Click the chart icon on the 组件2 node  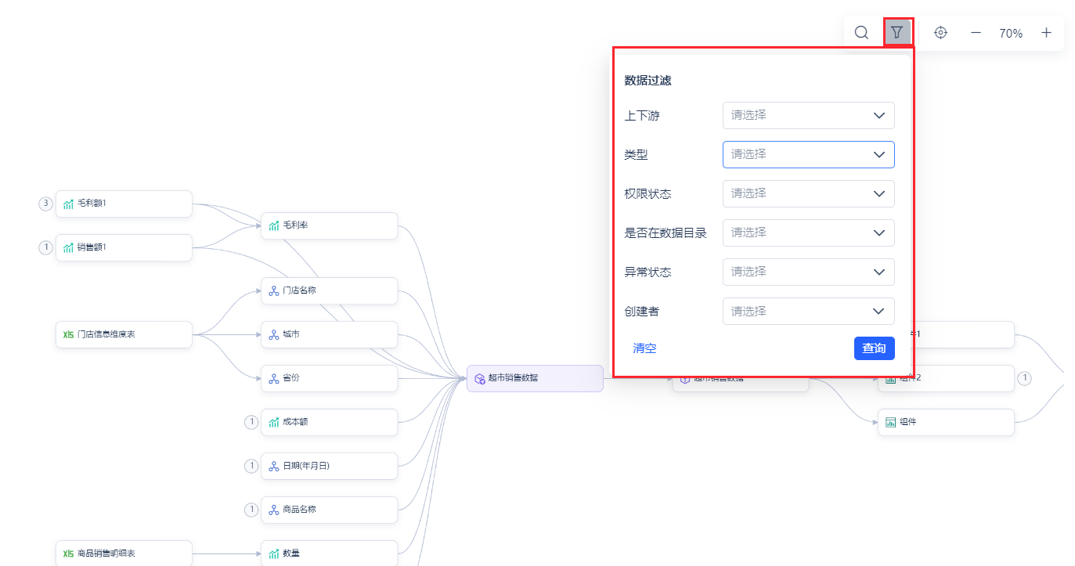point(891,379)
